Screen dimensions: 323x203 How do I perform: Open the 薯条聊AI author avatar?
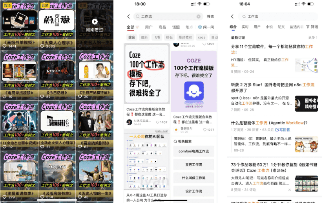pos(176,130)
